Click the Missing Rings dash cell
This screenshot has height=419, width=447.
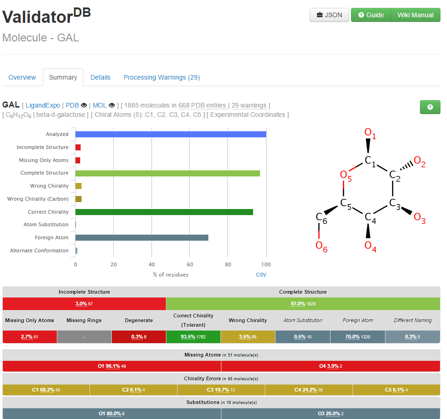(x=84, y=337)
